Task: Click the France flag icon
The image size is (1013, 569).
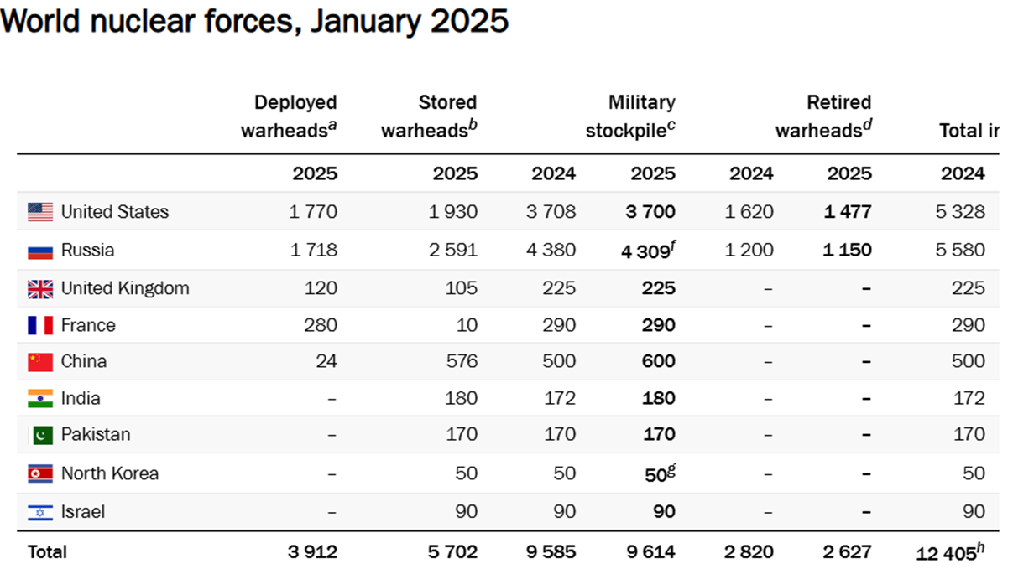Action: [x=39, y=325]
